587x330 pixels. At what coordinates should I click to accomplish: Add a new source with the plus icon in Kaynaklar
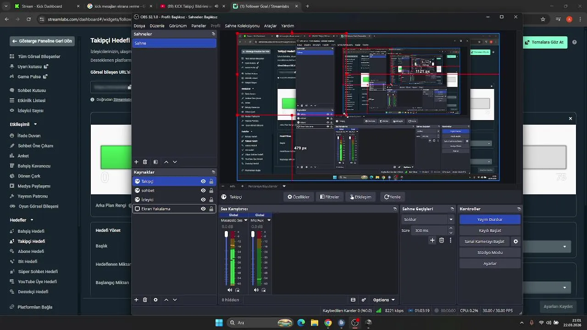point(136,300)
